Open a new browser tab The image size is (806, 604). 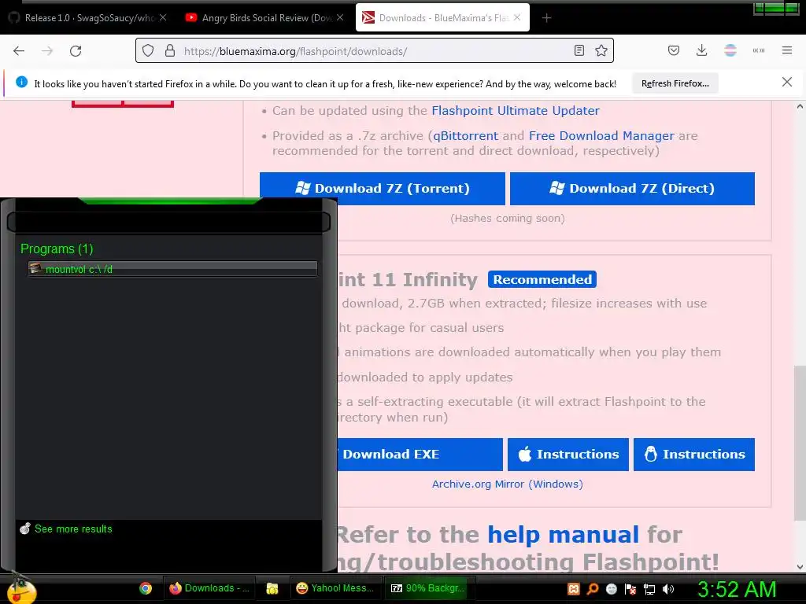546,18
